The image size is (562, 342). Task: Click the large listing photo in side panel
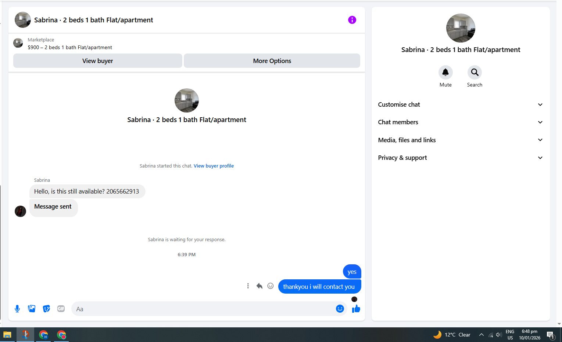(461, 28)
